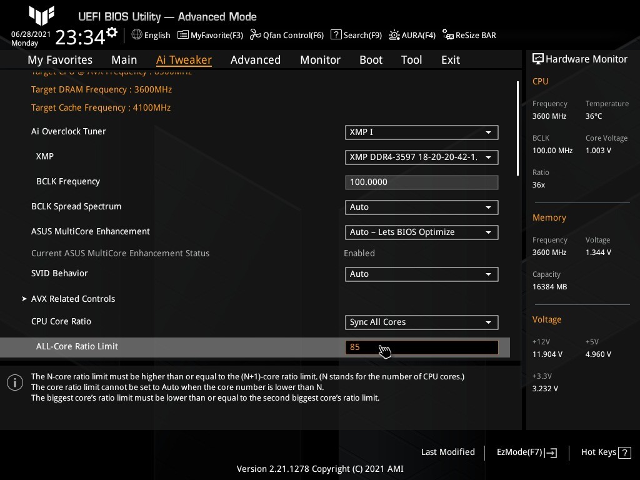
Task: Expand AVX Related Controls submenu
Action: [73, 299]
